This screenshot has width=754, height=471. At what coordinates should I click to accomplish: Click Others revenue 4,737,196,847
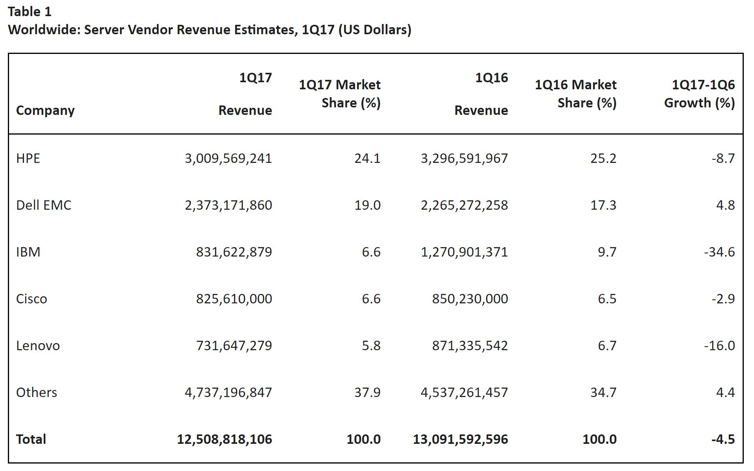pos(228,393)
